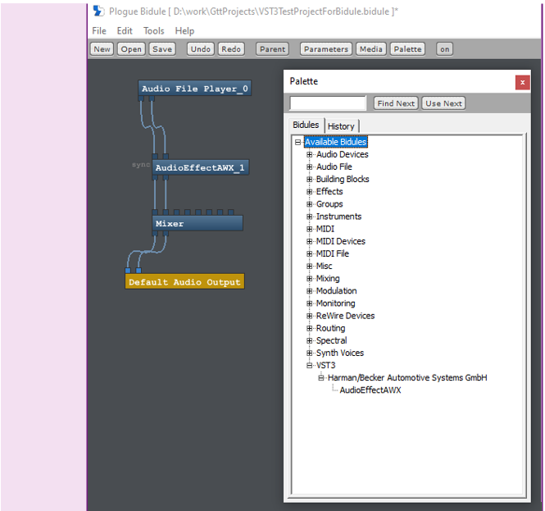Expand the Spectral category

[309, 340]
